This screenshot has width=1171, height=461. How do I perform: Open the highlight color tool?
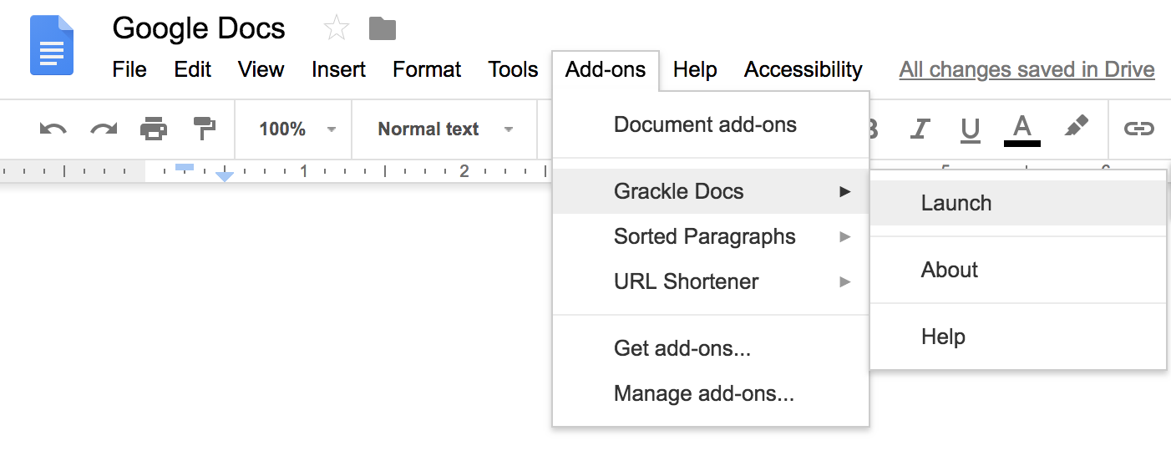(1077, 128)
